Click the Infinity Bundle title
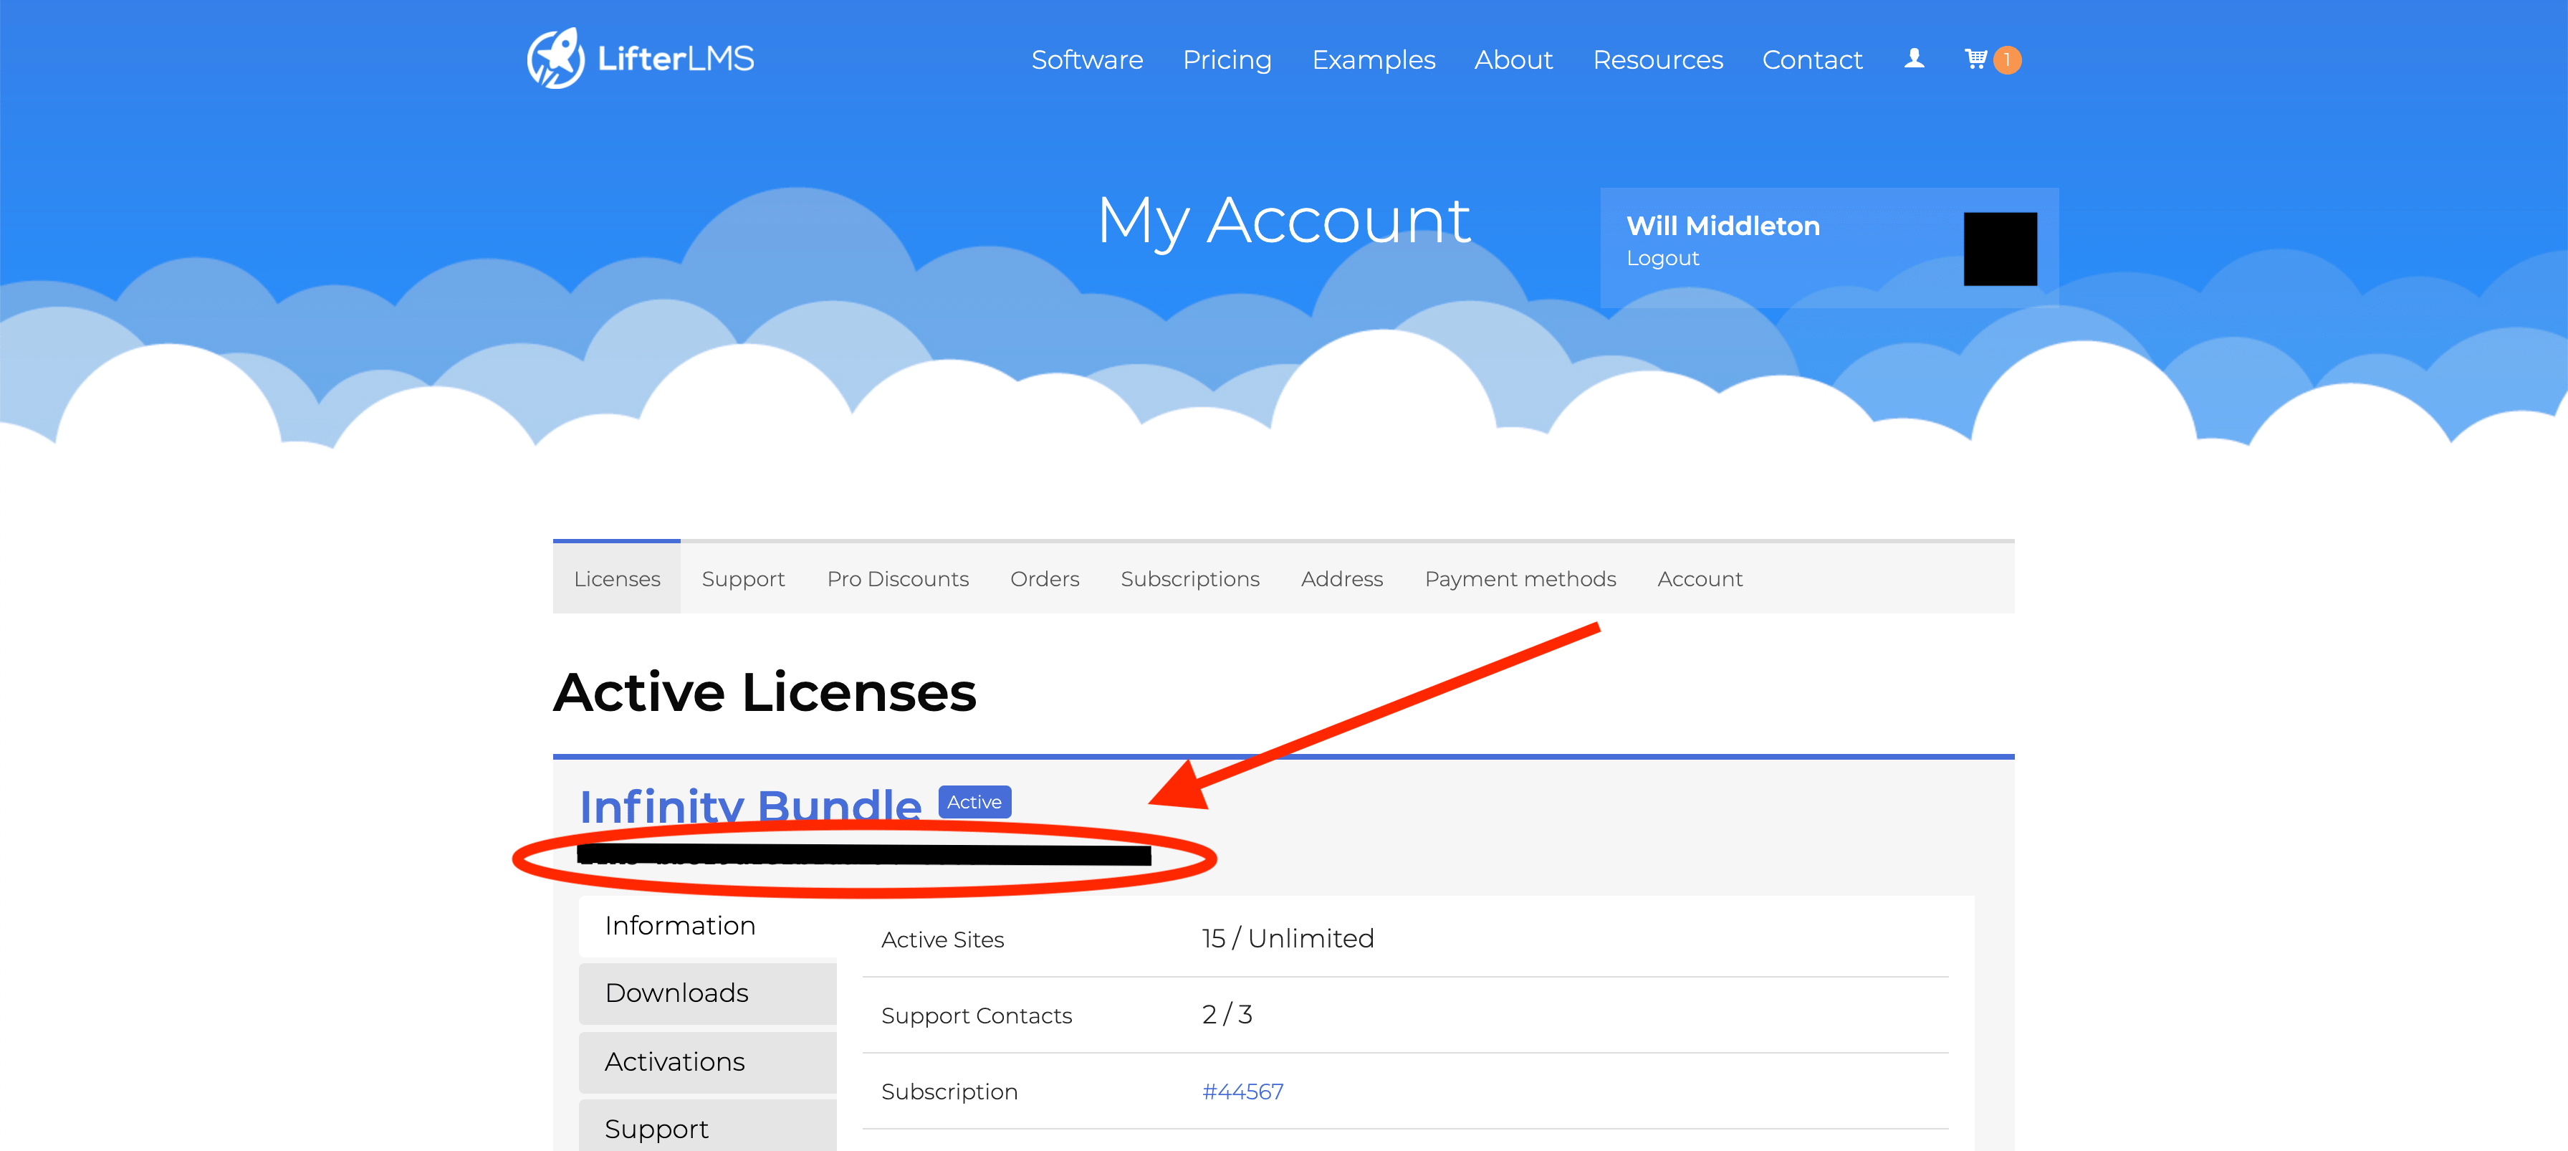The height and width of the screenshot is (1151, 2568). point(749,806)
